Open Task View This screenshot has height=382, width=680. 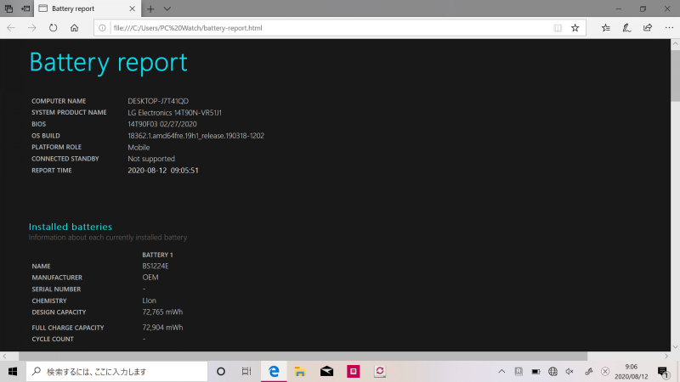click(246, 371)
